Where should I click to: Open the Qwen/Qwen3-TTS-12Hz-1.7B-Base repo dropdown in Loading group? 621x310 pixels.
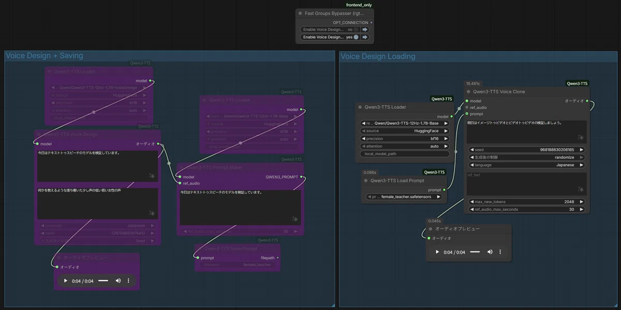(405, 123)
